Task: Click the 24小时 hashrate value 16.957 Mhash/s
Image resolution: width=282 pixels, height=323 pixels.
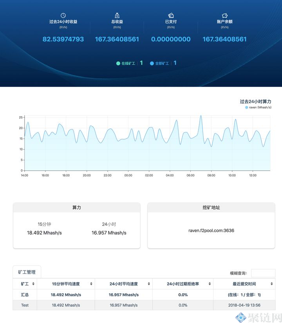Action: (x=109, y=233)
